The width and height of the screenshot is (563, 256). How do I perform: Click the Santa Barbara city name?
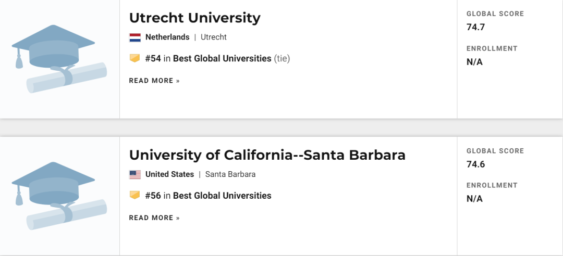(x=230, y=175)
